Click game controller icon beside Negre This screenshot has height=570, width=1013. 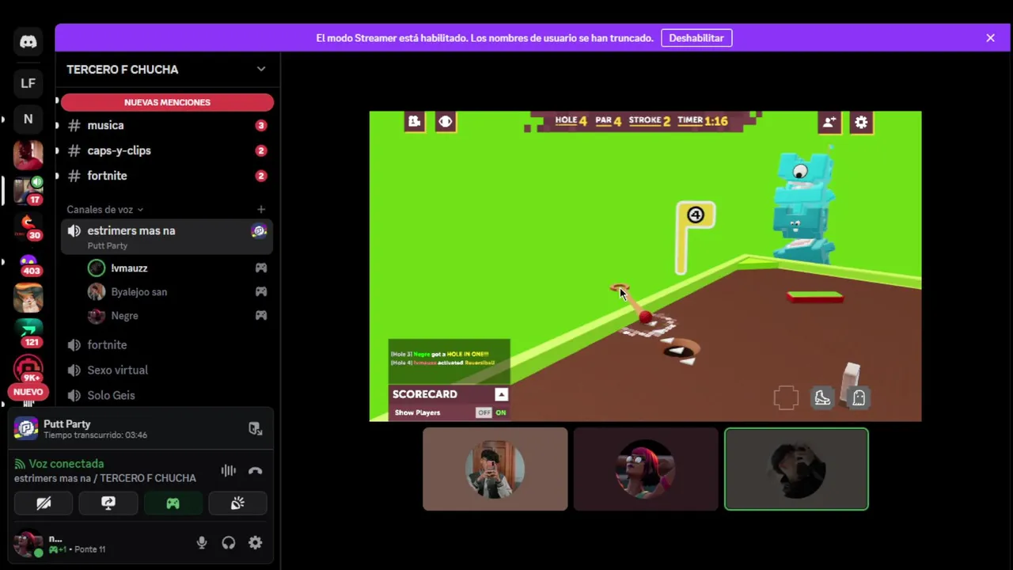260,316
